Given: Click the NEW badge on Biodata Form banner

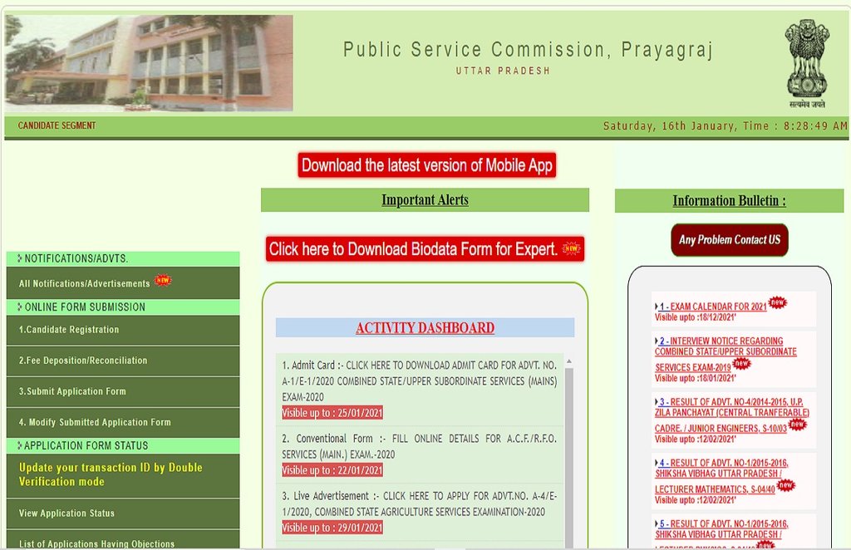Looking at the screenshot, I should (x=571, y=248).
